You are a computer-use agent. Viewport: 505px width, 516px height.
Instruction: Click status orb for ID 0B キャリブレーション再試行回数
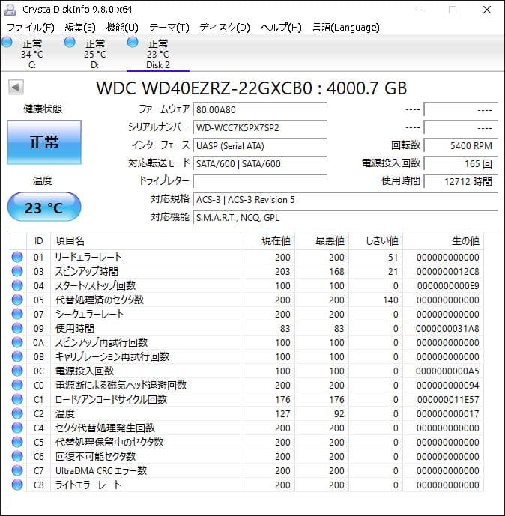pyautogui.click(x=17, y=356)
